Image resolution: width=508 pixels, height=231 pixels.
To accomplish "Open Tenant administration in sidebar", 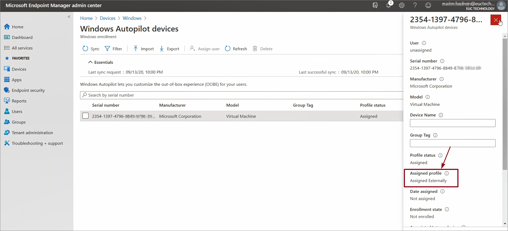I will point(32,133).
